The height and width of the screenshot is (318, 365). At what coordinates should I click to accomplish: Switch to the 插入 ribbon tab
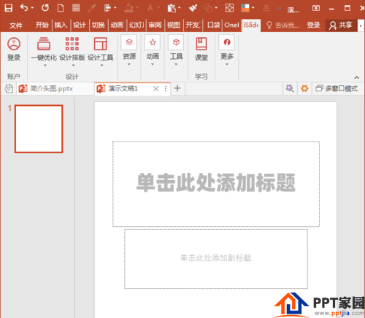pos(61,25)
